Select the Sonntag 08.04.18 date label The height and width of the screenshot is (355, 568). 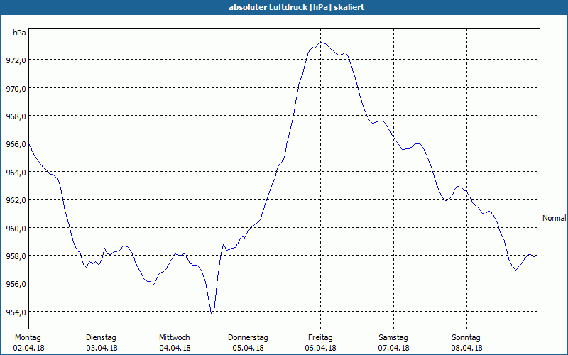[x=466, y=343]
